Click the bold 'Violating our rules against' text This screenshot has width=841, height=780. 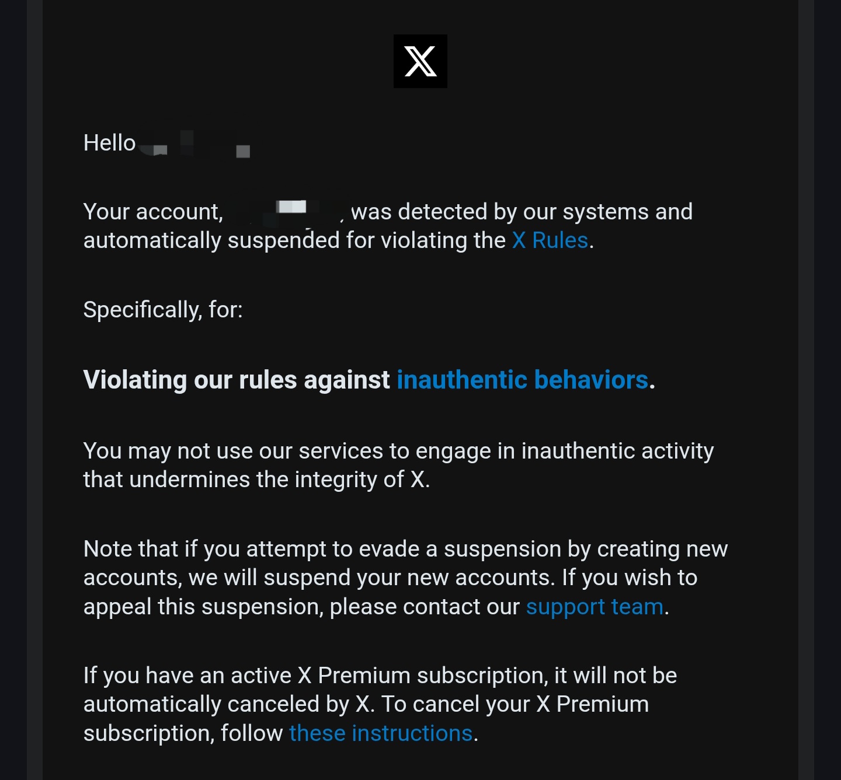(237, 380)
